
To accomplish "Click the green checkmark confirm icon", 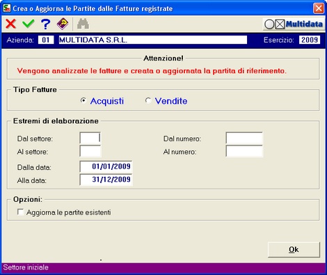I will tap(29, 24).
